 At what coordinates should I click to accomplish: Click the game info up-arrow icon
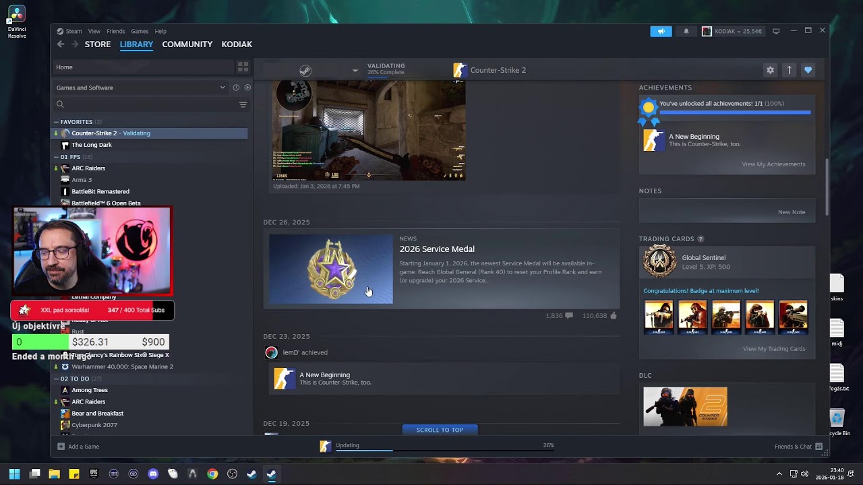(x=789, y=70)
